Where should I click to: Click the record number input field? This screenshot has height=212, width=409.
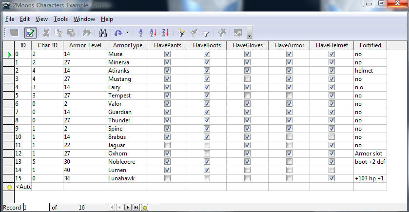pyautogui.click(x=36, y=207)
